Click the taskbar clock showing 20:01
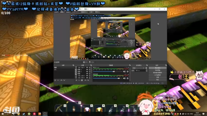This screenshot has width=207, height=116. coord(197,114)
